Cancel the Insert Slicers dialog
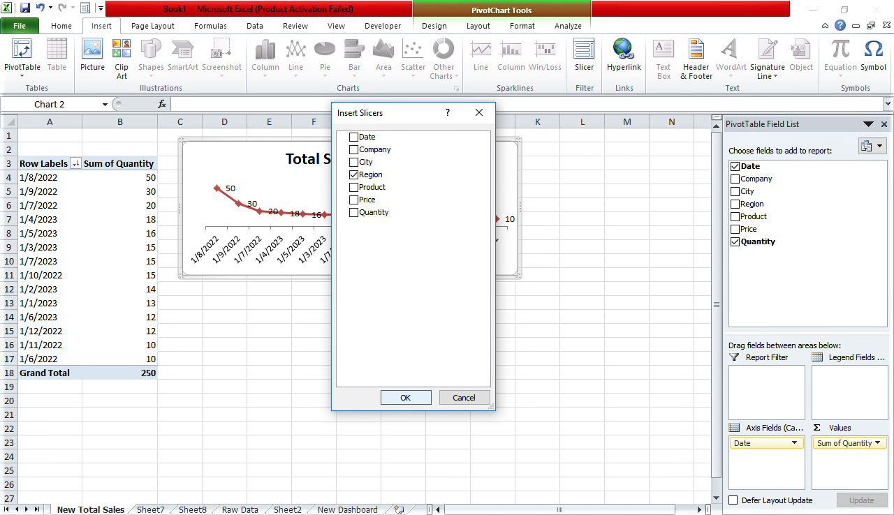Viewport: 894px width, 515px height. tap(464, 397)
